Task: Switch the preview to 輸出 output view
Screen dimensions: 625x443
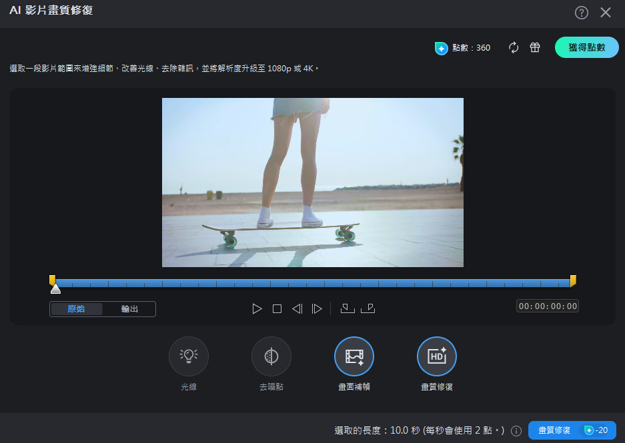Action: [x=131, y=308]
